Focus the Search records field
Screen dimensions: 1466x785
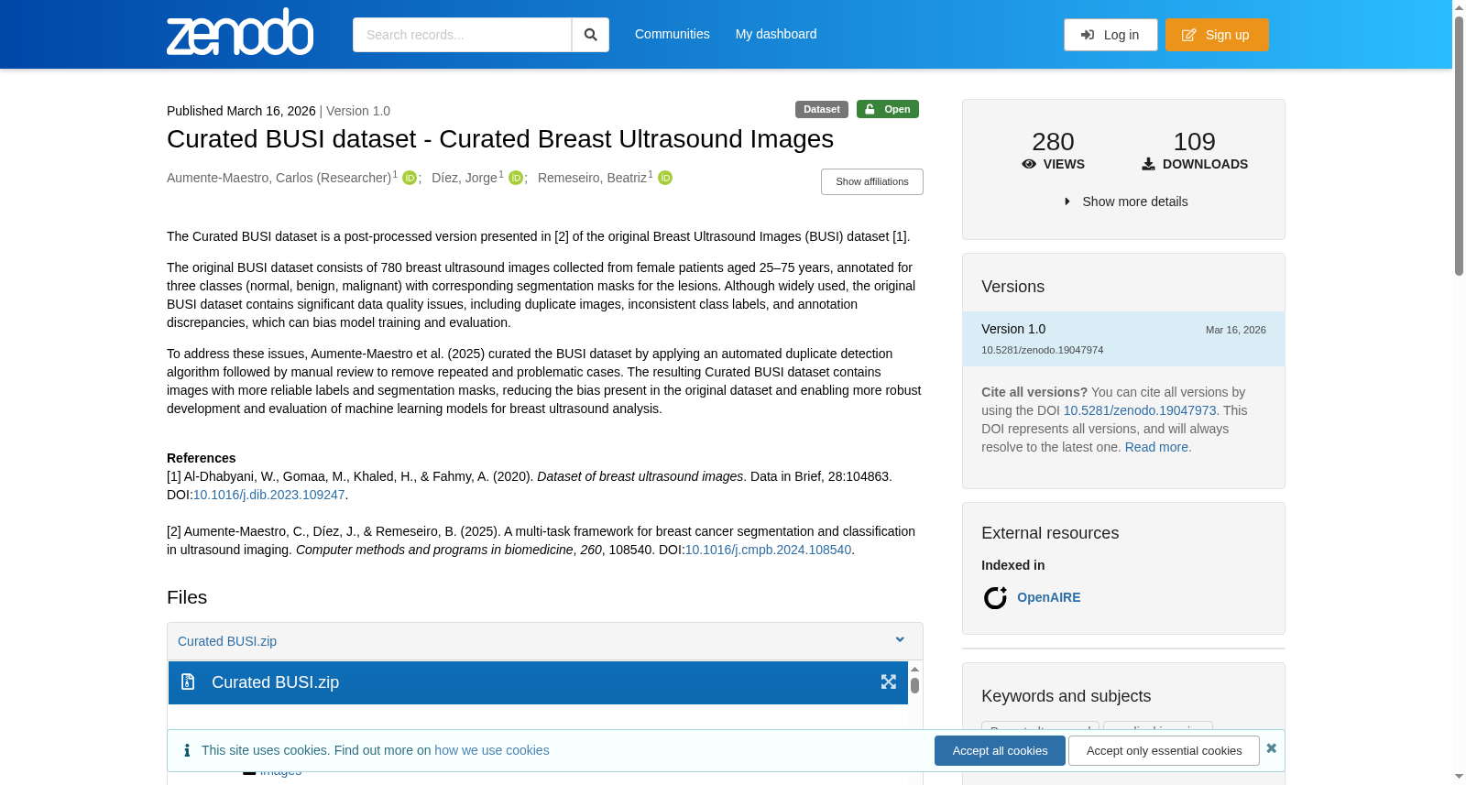(x=462, y=35)
